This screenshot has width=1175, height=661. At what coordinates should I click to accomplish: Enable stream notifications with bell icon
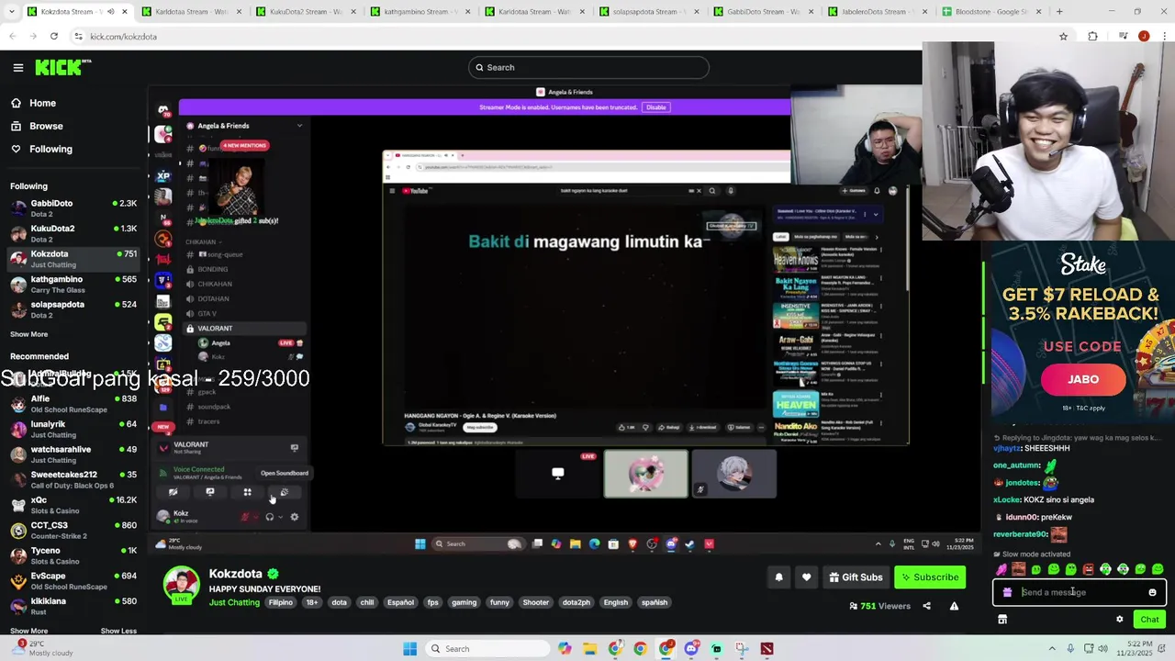pos(778,577)
